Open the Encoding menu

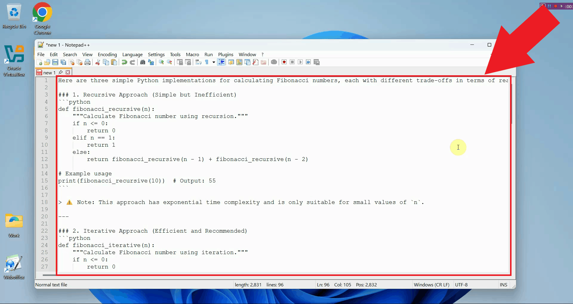pos(107,54)
